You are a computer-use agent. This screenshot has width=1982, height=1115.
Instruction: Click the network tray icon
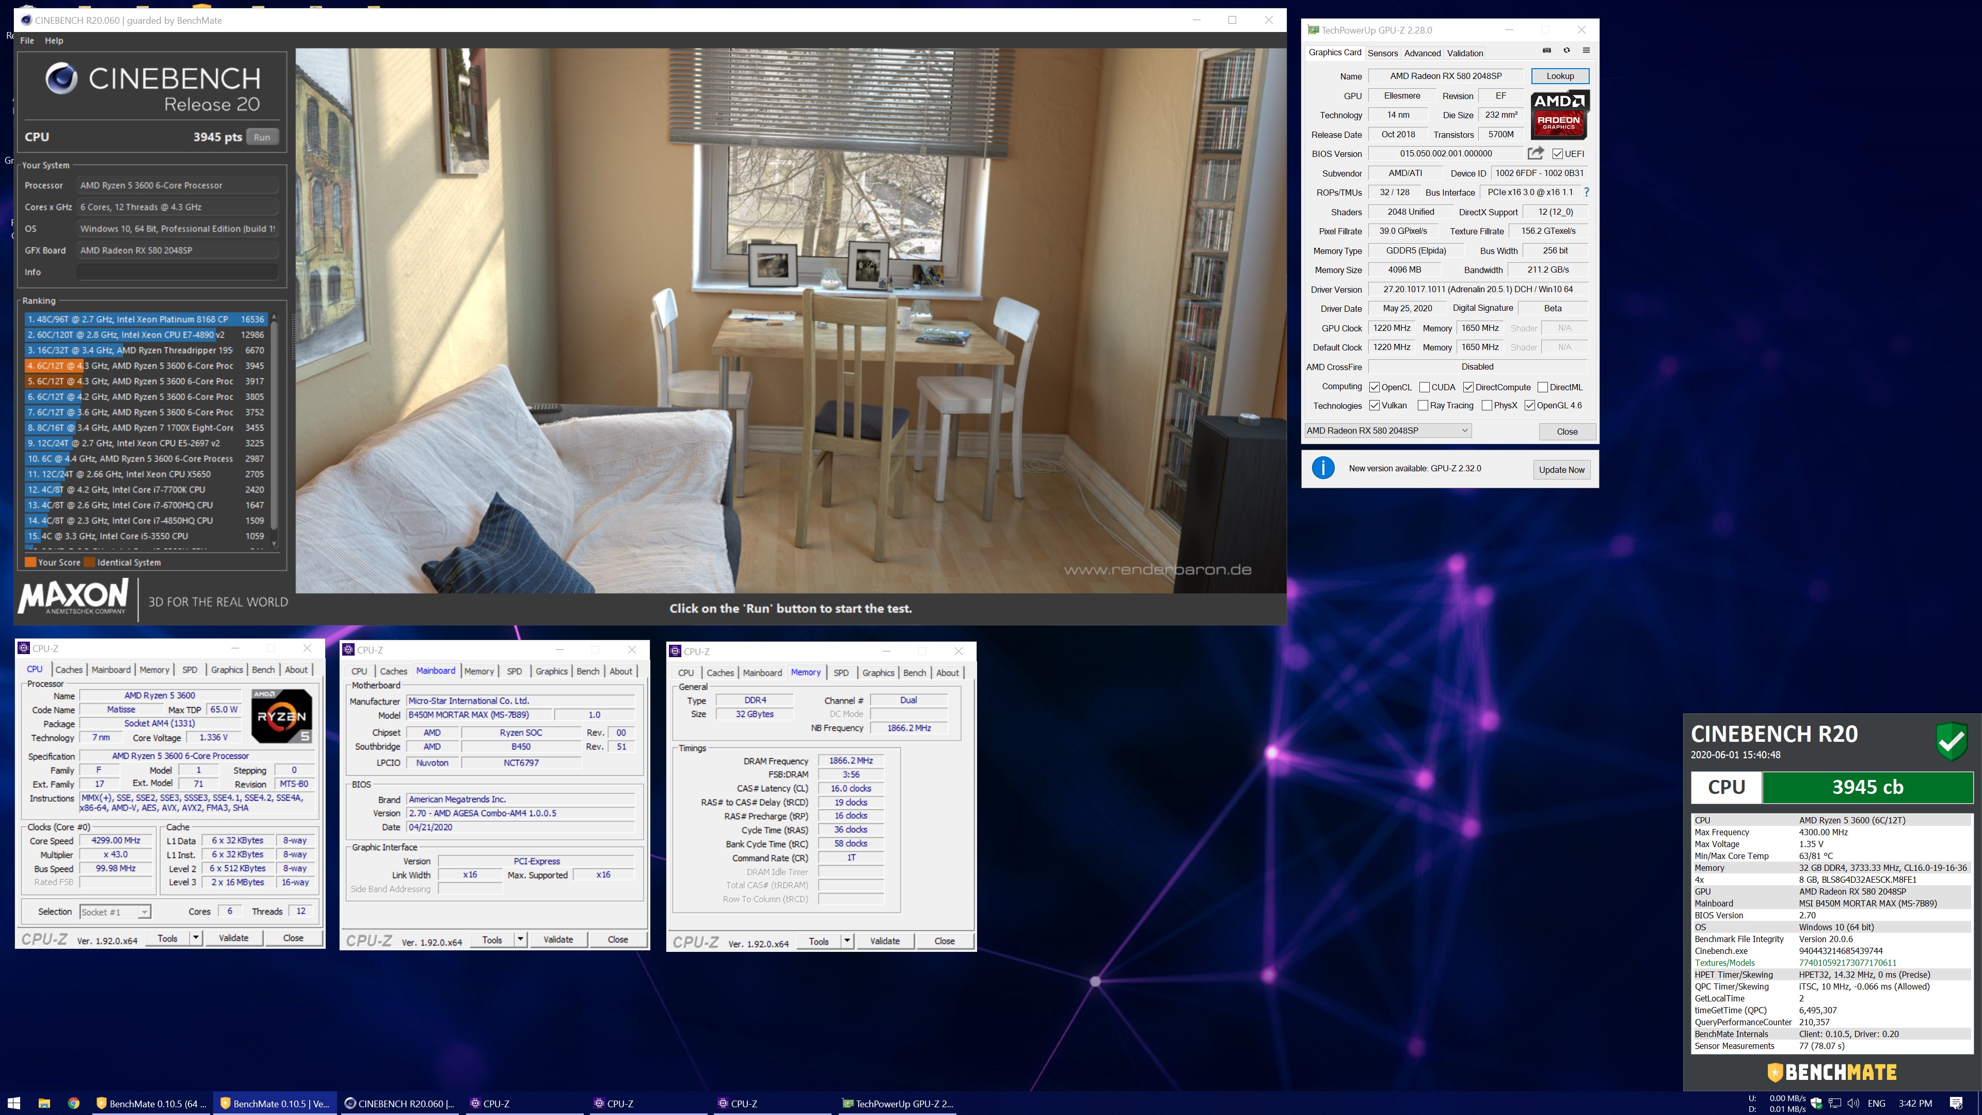1835,1103
